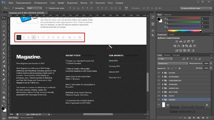This screenshot has height=120, width=214.
Task: Enable the Автовыбор checkbox
Action: tap(13, 8)
